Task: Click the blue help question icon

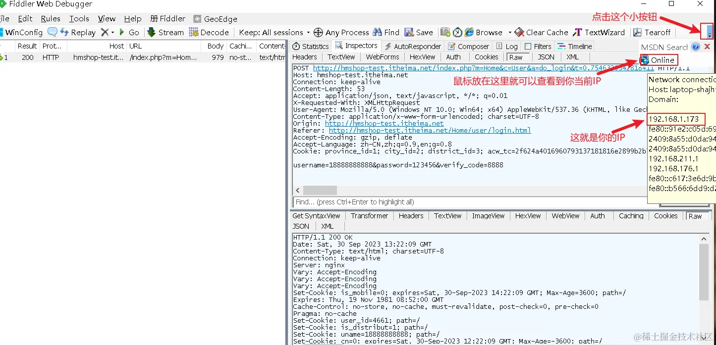Action: [x=696, y=47]
